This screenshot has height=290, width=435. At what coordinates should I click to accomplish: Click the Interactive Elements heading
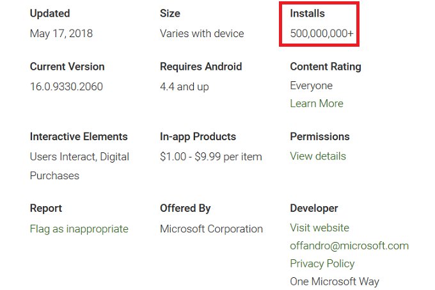[x=79, y=137]
